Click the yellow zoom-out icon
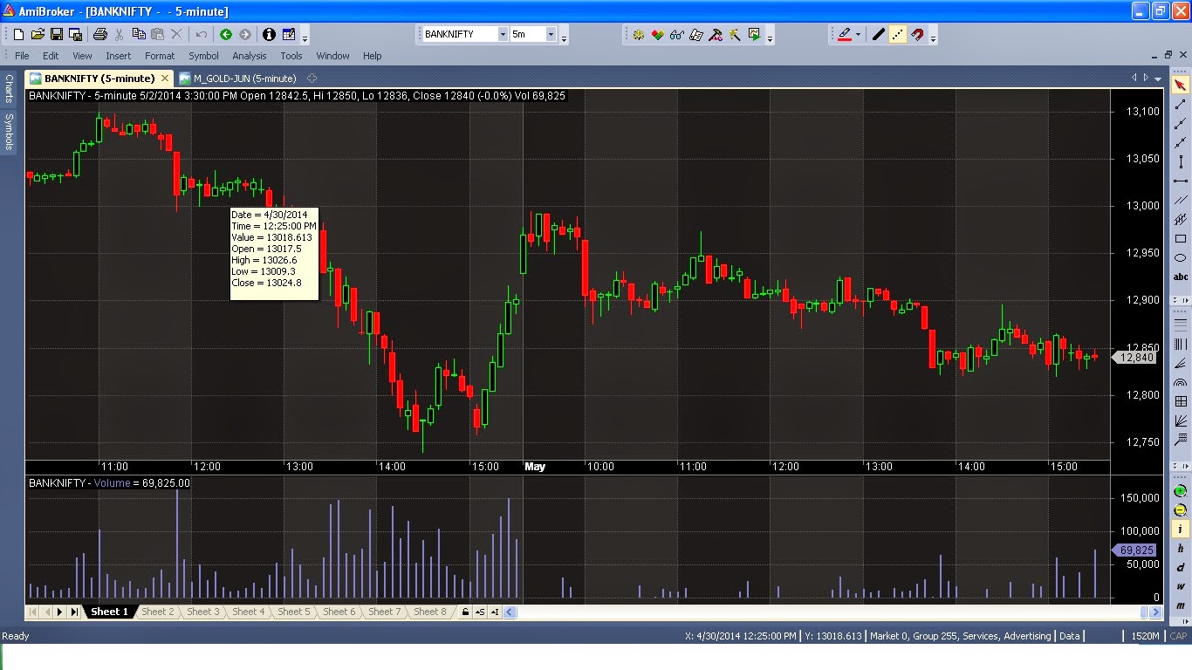1192x670 pixels. (1181, 510)
